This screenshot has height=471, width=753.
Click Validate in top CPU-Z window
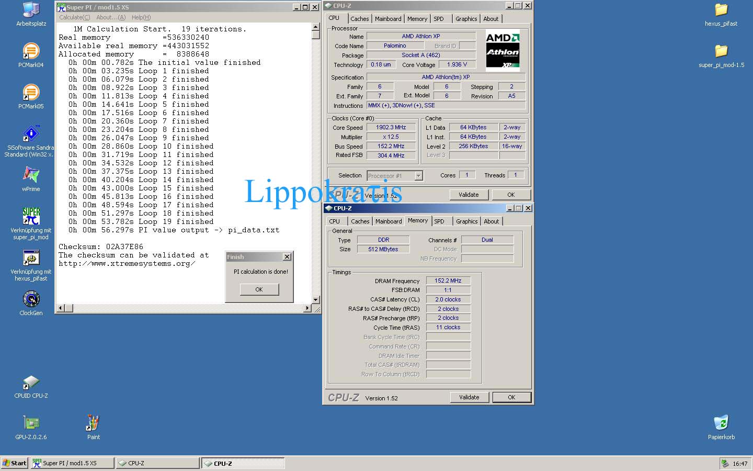pyautogui.click(x=469, y=195)
